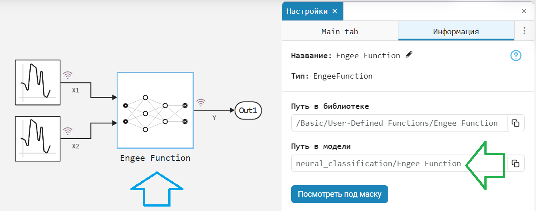This screenshot has width=536, height=211.
Task: Click the Engee Function block label
Action: pos(155,158)
